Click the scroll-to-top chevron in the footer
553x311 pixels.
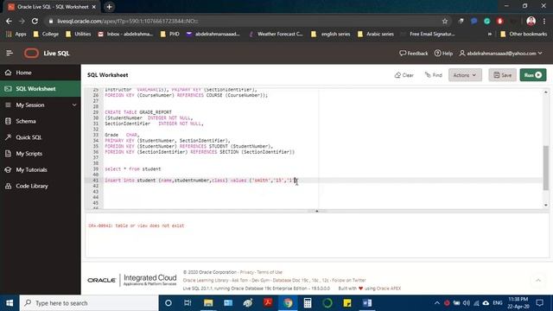[538, 280]
